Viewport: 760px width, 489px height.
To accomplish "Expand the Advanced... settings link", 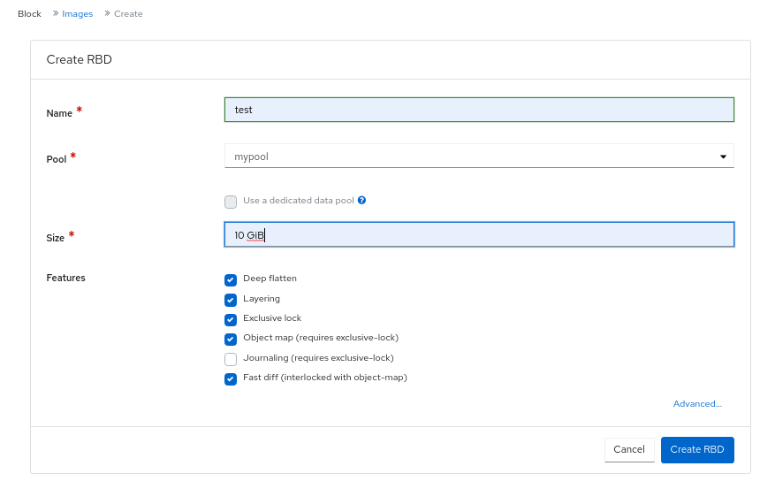I will pos(697,404).
